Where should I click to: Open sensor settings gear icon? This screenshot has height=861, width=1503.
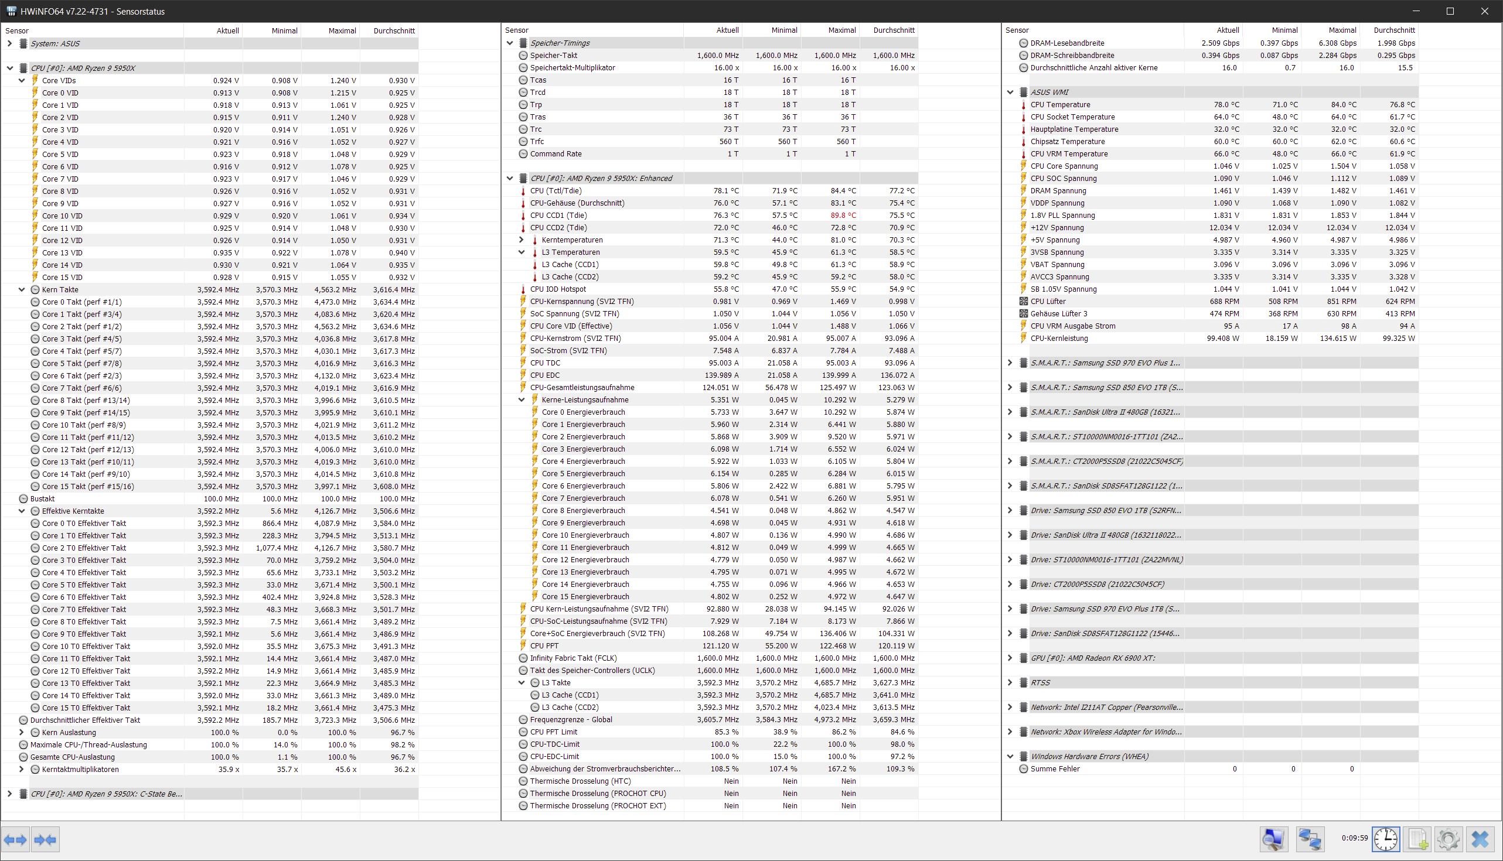tap(1449, 840)
